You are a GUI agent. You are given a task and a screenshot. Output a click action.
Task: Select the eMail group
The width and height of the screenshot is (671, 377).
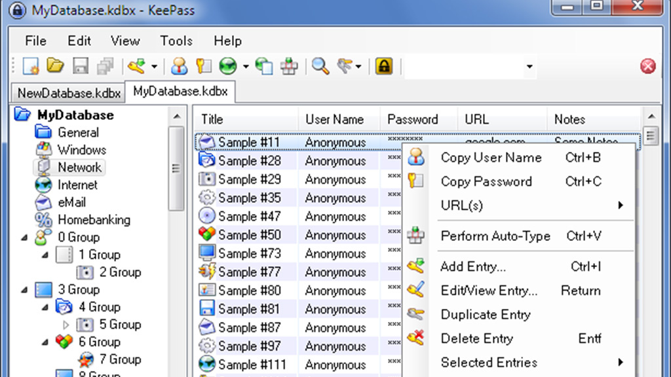(71, 202)
